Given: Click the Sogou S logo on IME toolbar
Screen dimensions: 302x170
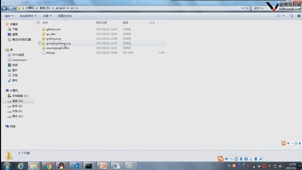Looking at the screenshot, I should click(x=220, y=159).
